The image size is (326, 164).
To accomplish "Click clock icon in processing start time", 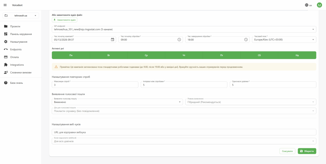I will coord(179,39).
